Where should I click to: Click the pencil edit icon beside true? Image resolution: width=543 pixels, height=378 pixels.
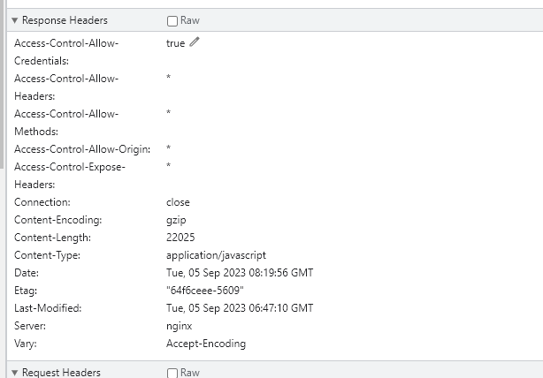195,42
